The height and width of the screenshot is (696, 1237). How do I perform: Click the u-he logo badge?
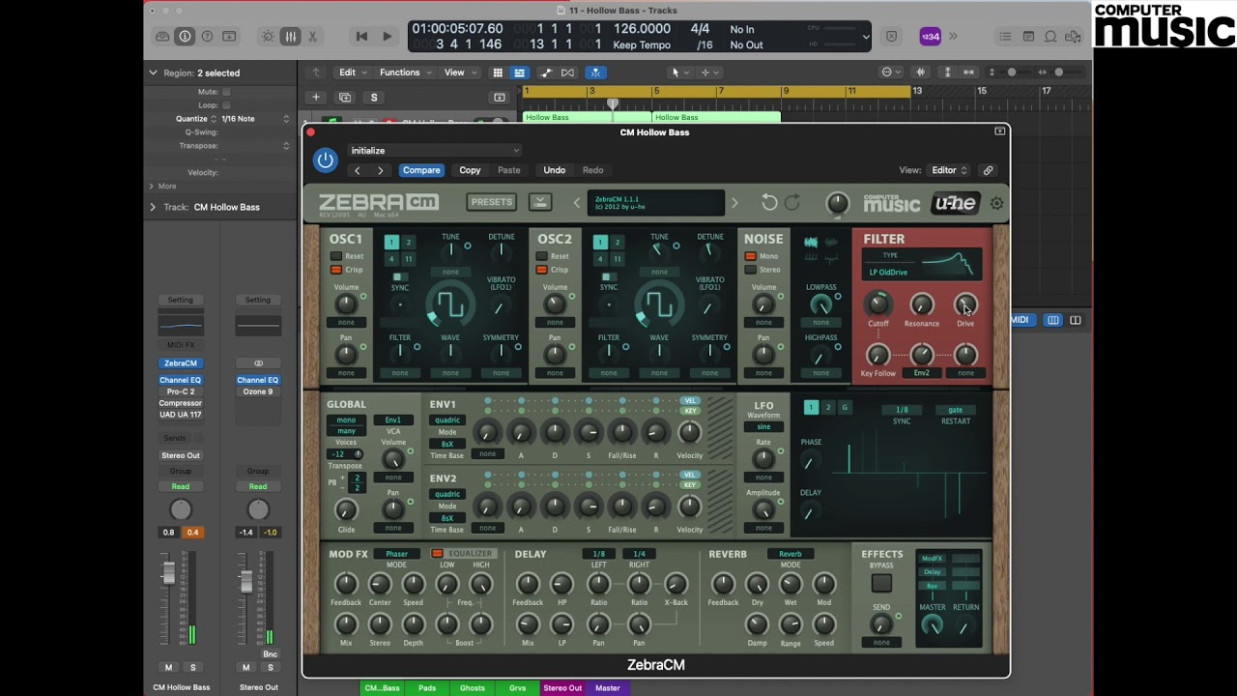(955, 203)
